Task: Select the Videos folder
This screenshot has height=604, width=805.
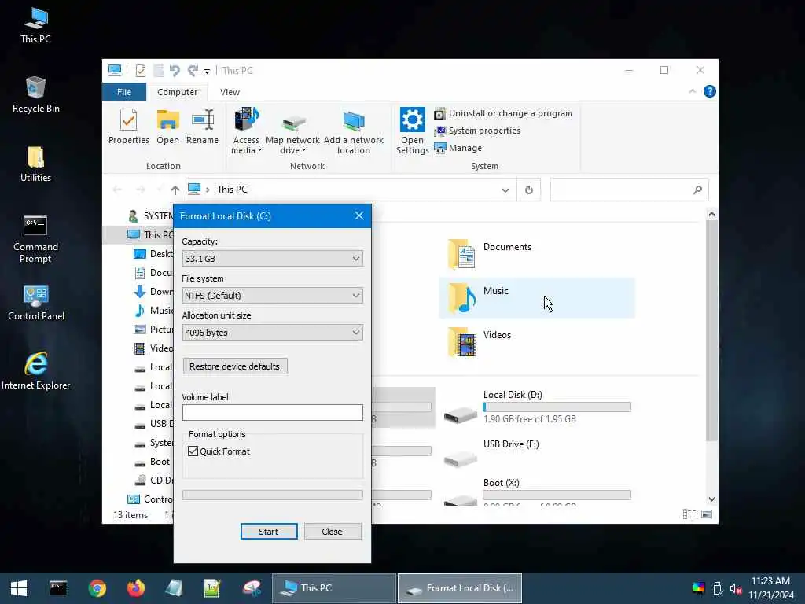Action: (536, 342)
